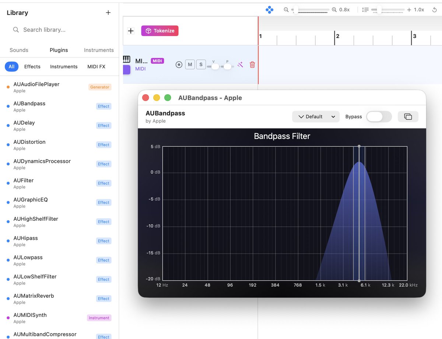The height and width of the screenshot is (339, 442).
Task: Select the Effects filter chip
Action: pos(32,67)
